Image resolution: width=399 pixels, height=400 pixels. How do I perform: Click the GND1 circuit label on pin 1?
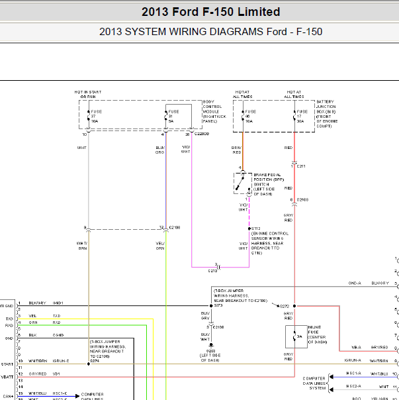58,303
